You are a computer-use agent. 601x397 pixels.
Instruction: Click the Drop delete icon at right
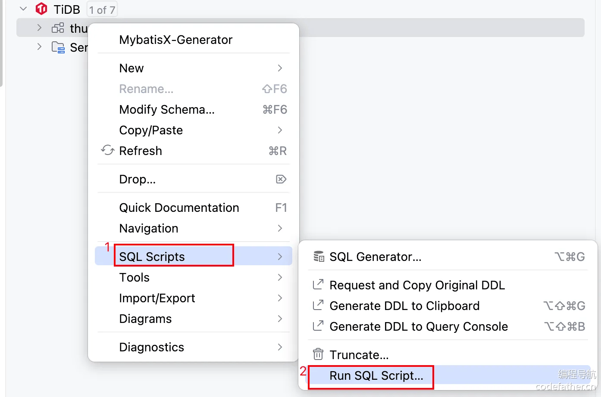tap(281, 179)
